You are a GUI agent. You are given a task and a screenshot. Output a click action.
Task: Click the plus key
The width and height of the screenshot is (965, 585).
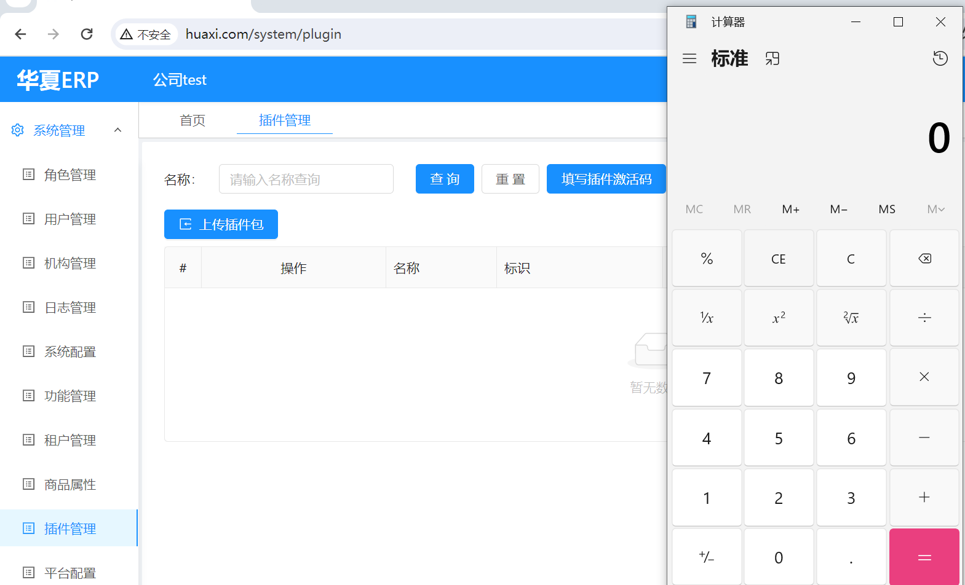pos(924,497)
